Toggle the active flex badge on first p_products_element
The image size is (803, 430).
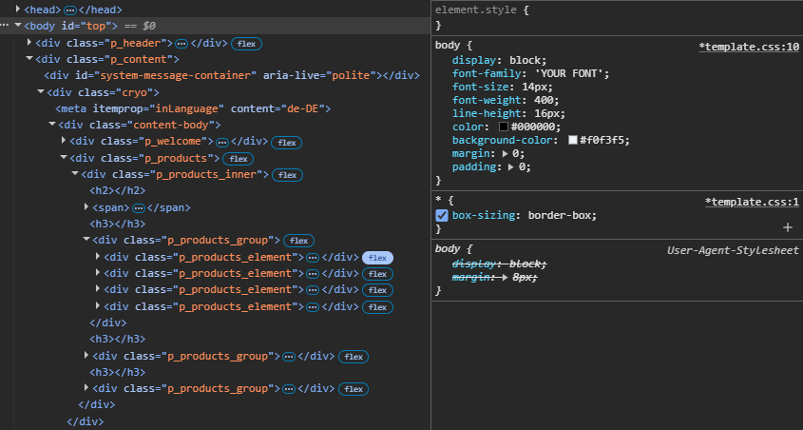377,258
